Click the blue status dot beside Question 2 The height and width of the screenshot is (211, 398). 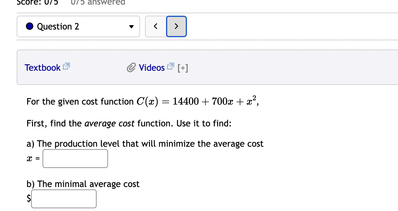[29, 26]
